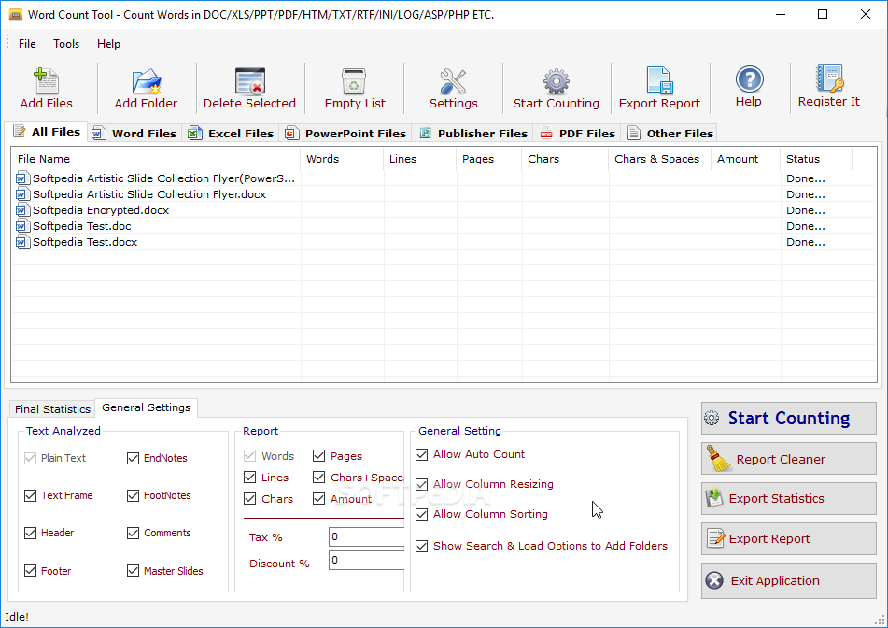
Task: Uncheck the Chars report checkbox
Action: tap(249, 499)
